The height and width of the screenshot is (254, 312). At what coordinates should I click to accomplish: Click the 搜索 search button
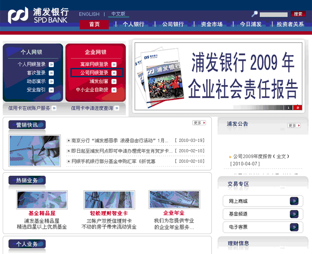(298, 14)
